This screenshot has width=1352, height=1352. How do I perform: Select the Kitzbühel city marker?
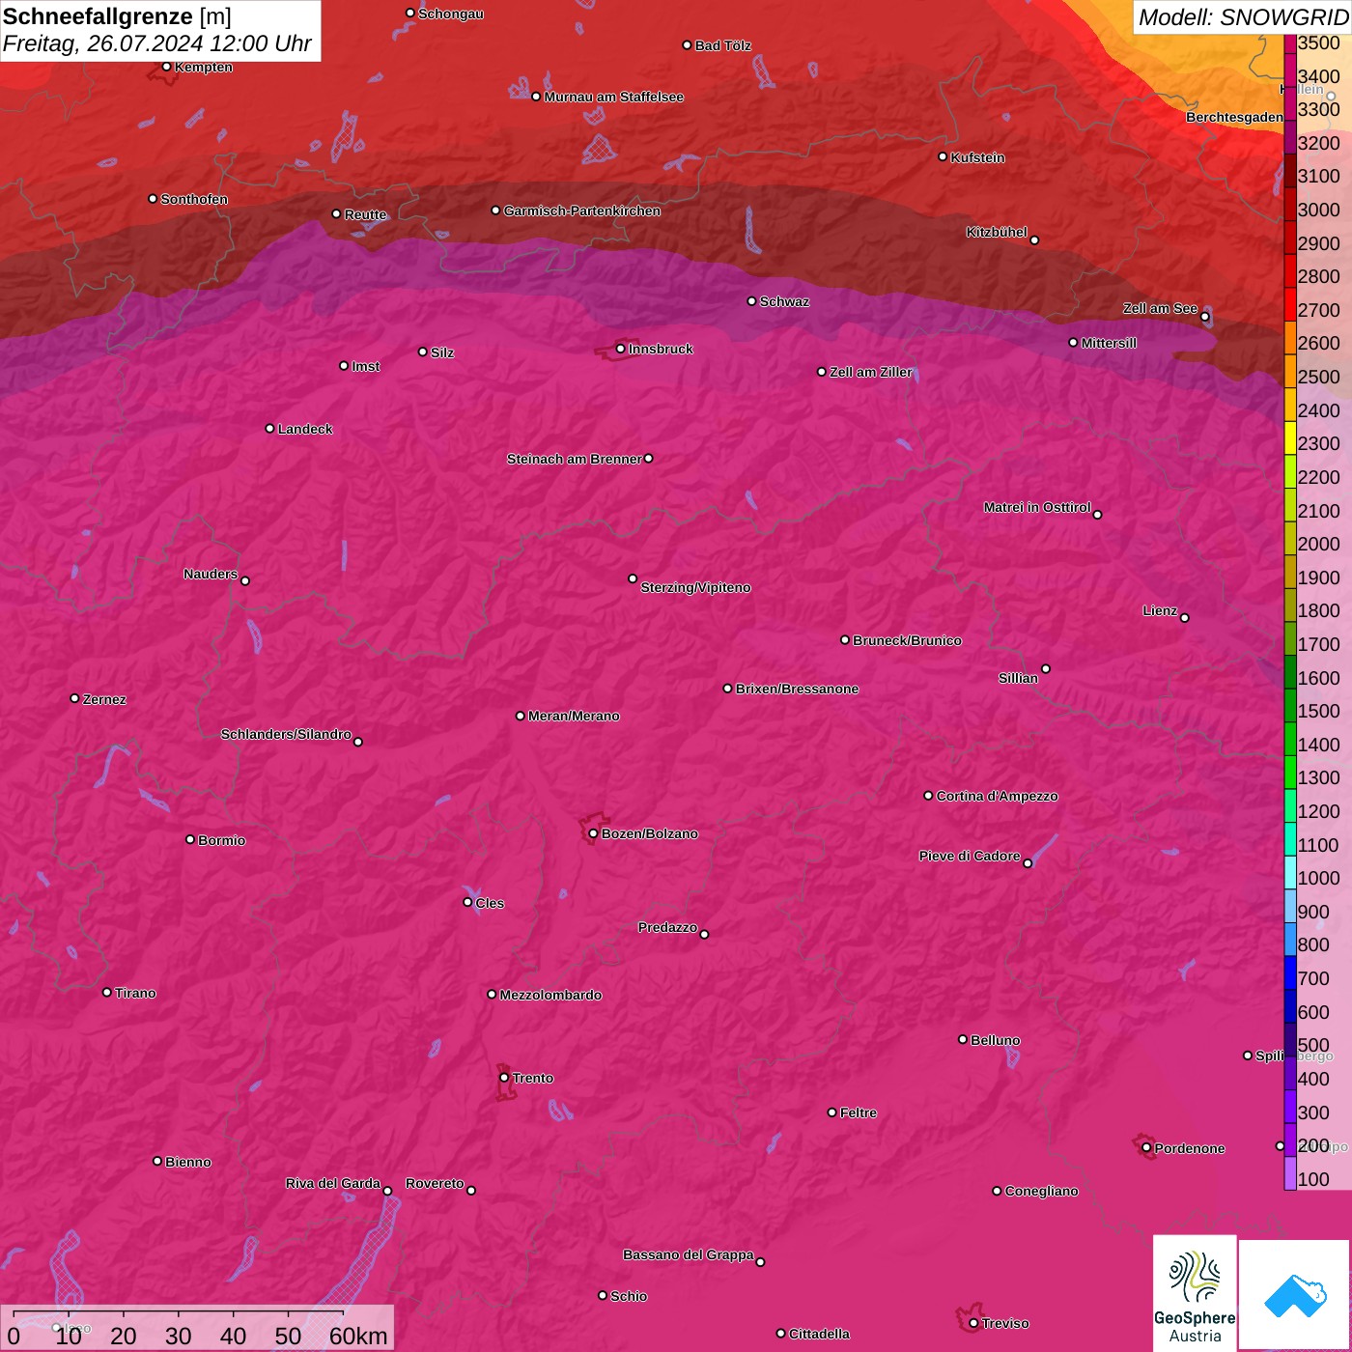click(x=1034, y=240)
